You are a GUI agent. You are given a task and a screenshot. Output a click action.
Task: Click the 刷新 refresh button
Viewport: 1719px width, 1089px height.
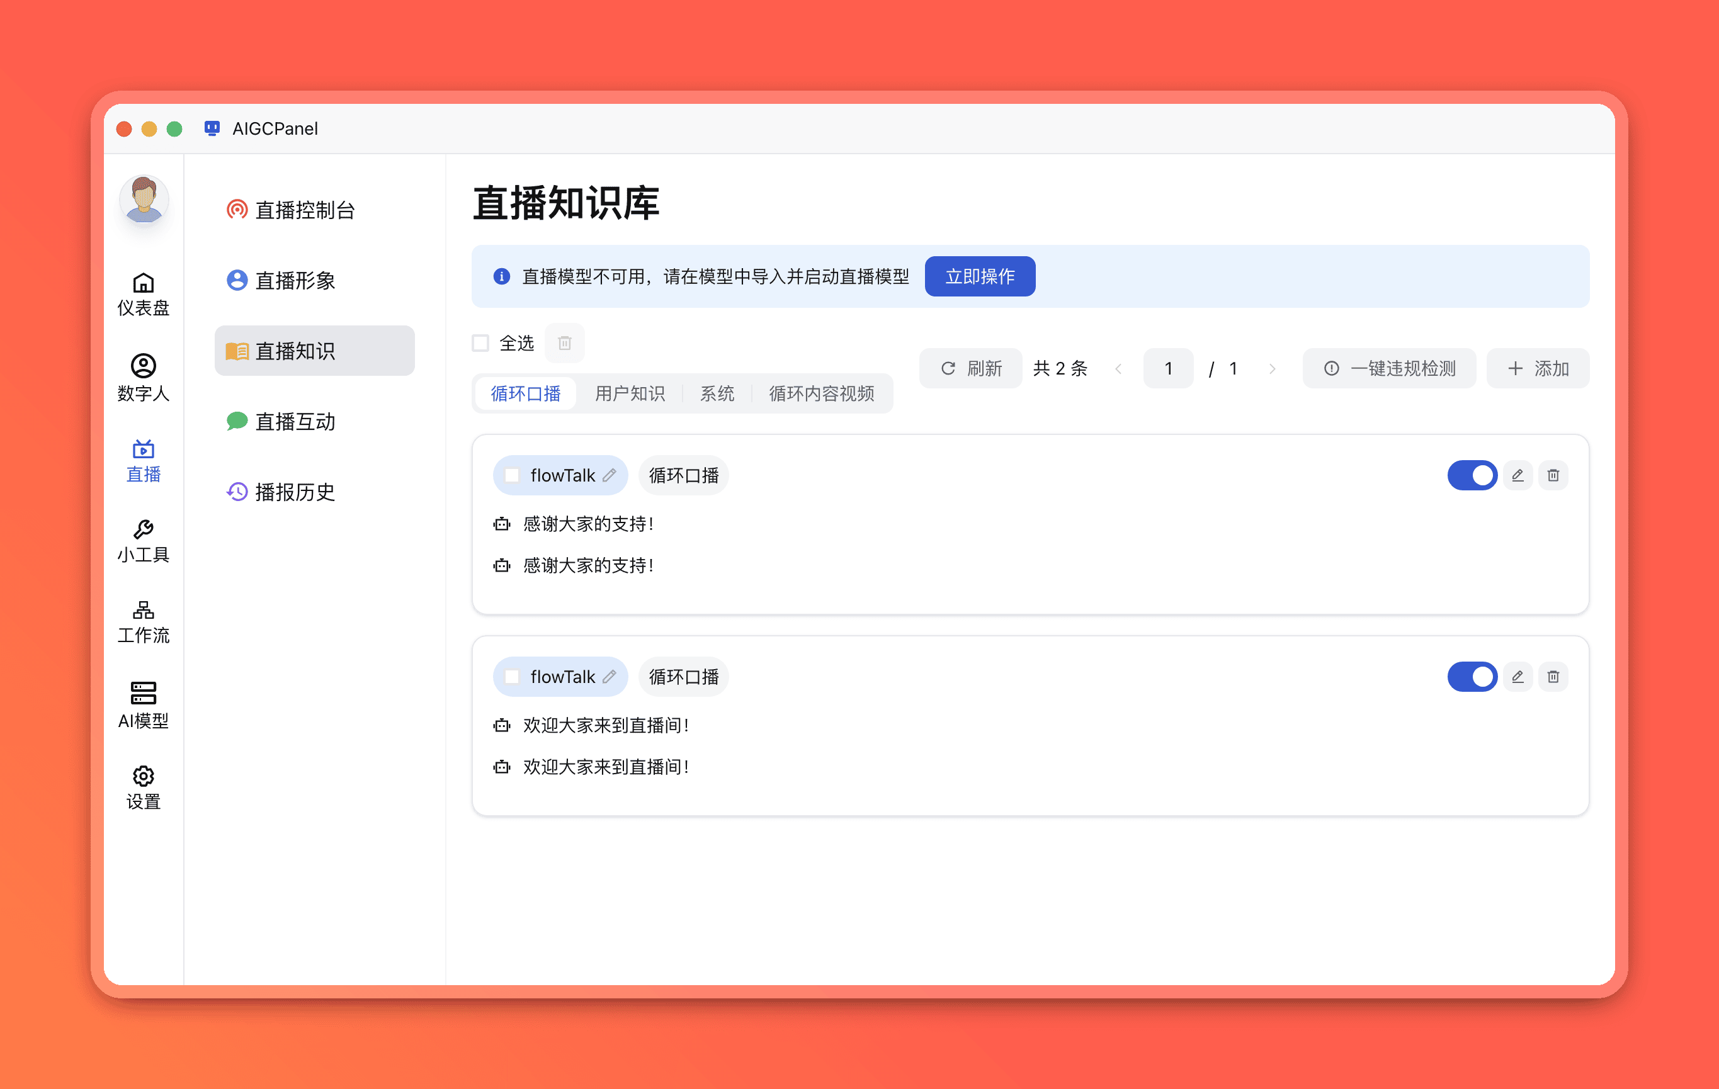[x=971, y=368]
